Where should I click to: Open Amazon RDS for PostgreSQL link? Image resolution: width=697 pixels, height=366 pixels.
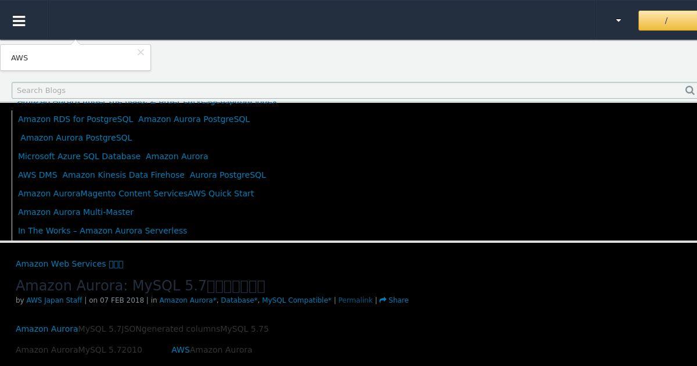pyautogui.click(x=76, y=119)
